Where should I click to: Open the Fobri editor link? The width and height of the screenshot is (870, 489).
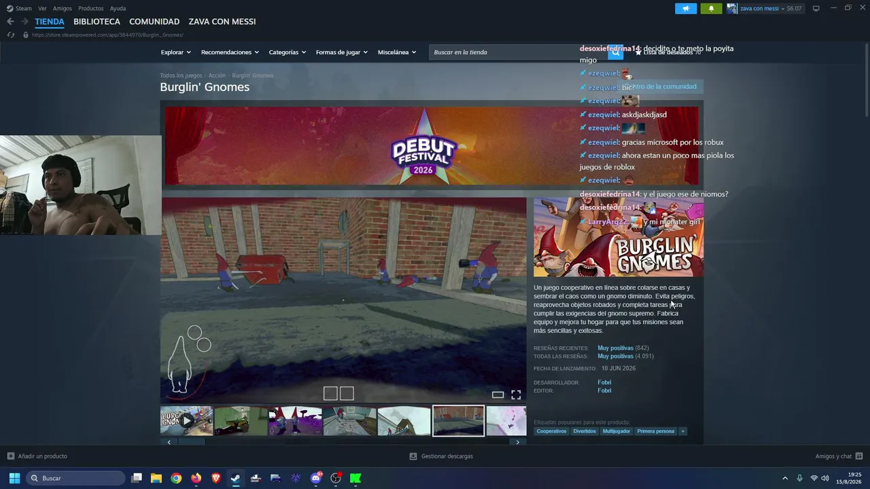[604, 391]
